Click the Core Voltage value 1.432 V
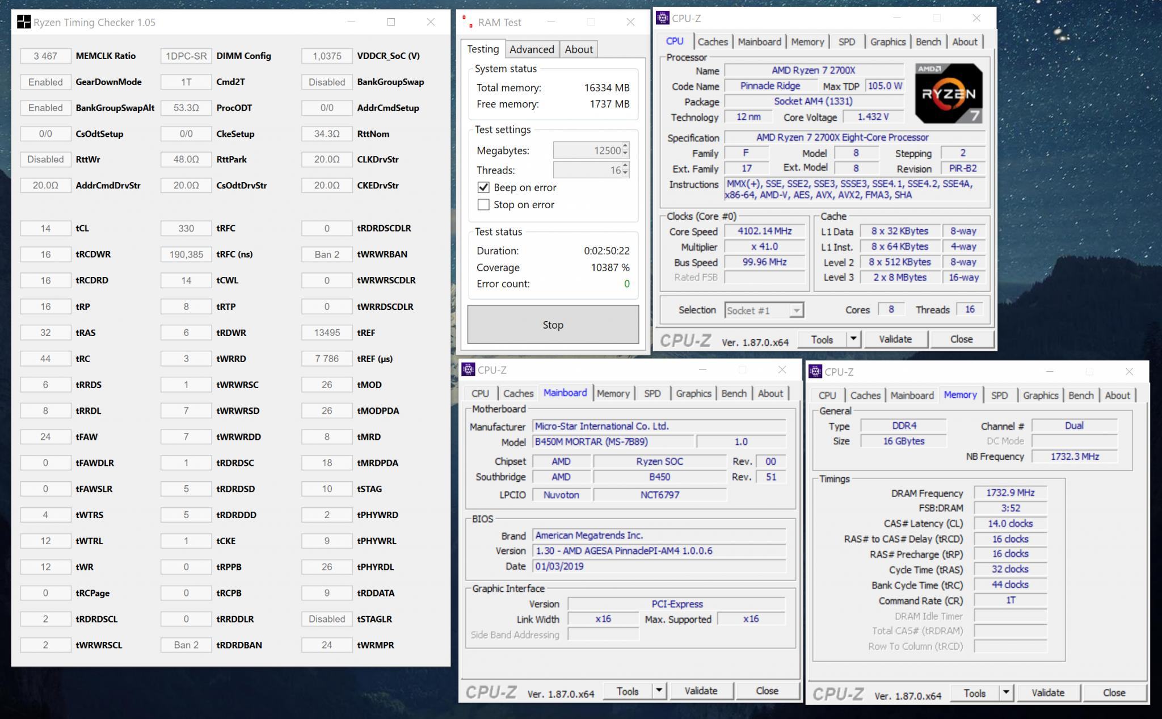The height and width of the screenshot is (719, 1162). 873,117
